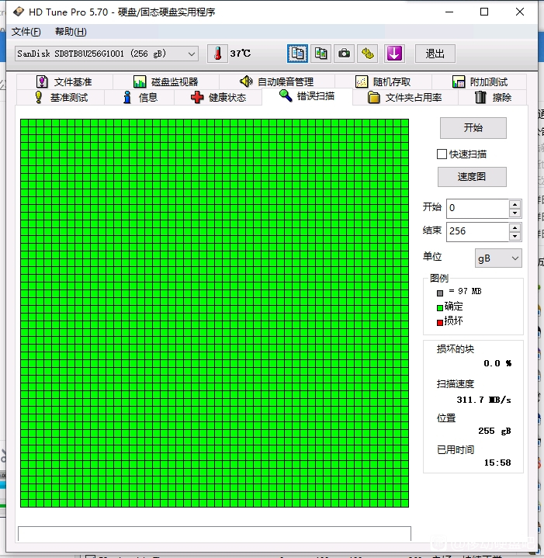544x558 pixels.
Task: Select the 错误扫描 tab
Action: click(307, 96)
